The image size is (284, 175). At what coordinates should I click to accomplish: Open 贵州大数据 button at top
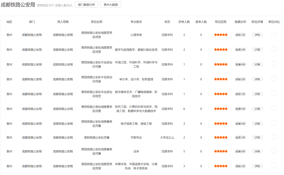click(x=111, y=5)
